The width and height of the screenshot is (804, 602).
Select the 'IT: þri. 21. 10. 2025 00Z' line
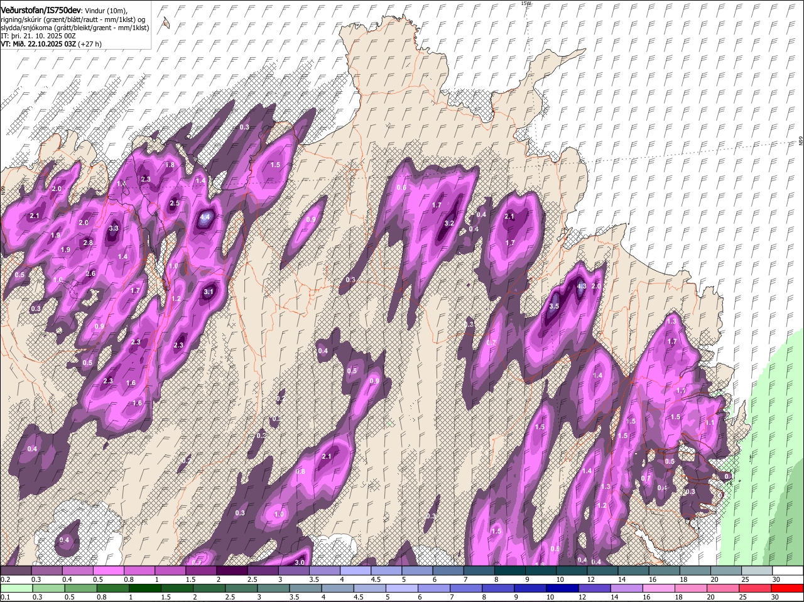click(38, 36)
